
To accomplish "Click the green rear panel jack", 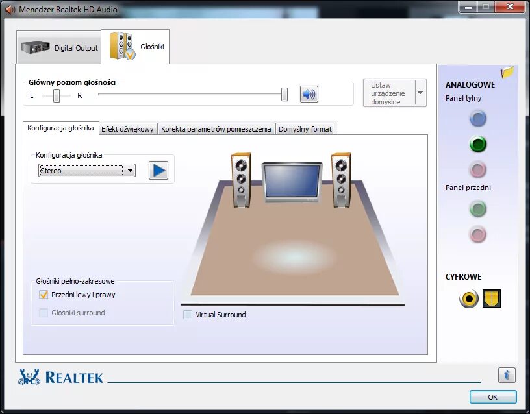I will [478, 144].
